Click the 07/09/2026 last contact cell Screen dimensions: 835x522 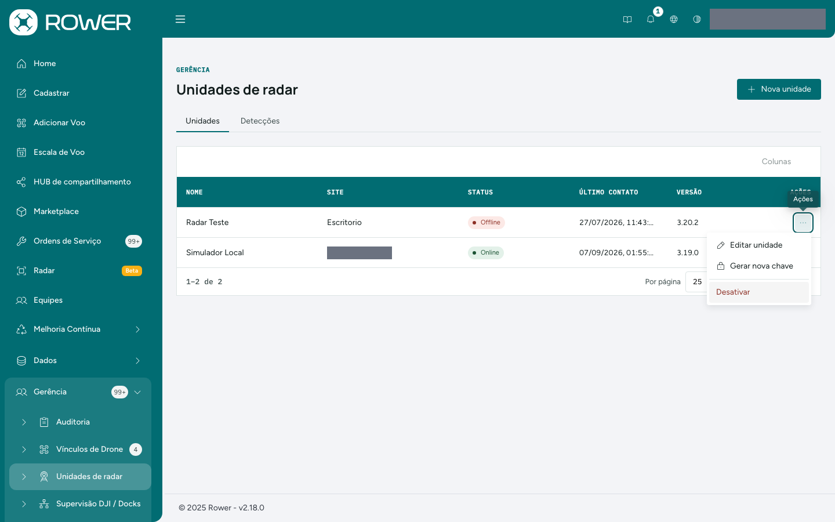pos(616,253)
